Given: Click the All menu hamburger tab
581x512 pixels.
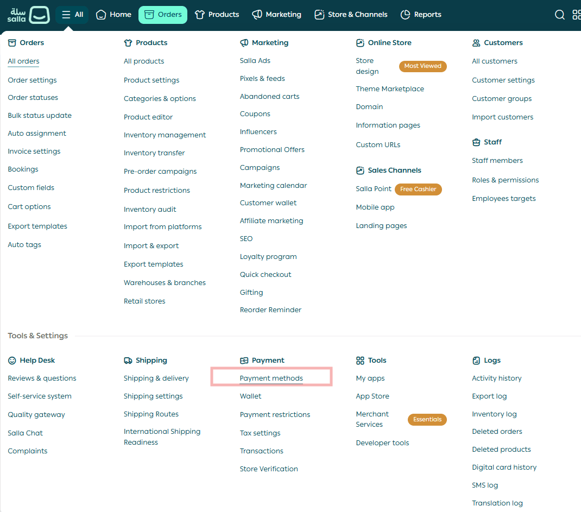Looking at the screenshot, I should point(72,15).
